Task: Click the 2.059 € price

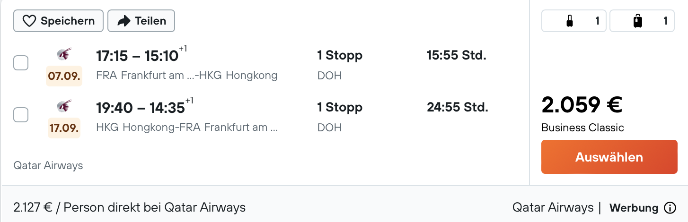Action: point(582,105)
